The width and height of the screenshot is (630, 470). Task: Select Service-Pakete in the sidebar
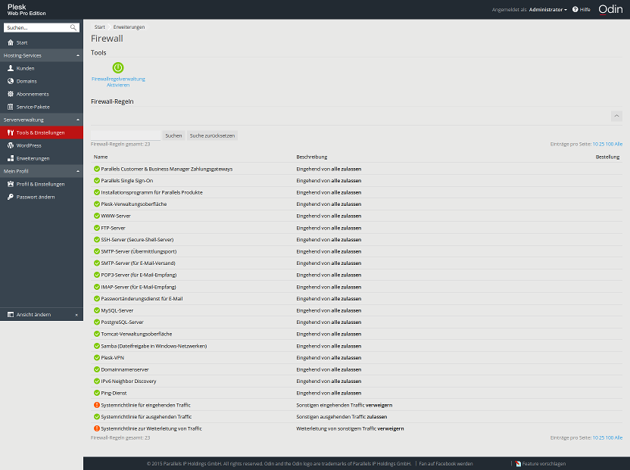42,107
